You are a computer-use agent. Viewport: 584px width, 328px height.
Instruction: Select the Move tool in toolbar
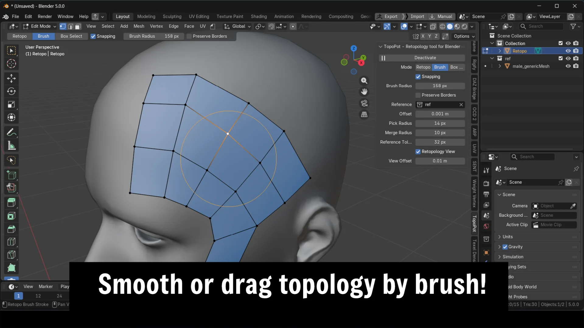pos(11,78)
